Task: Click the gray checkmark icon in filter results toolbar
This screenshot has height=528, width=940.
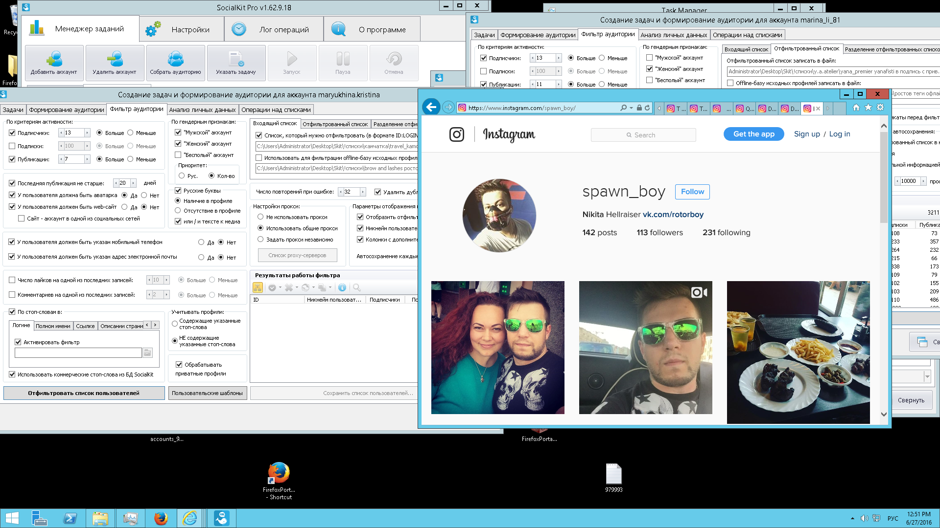Action: [272, 287]
